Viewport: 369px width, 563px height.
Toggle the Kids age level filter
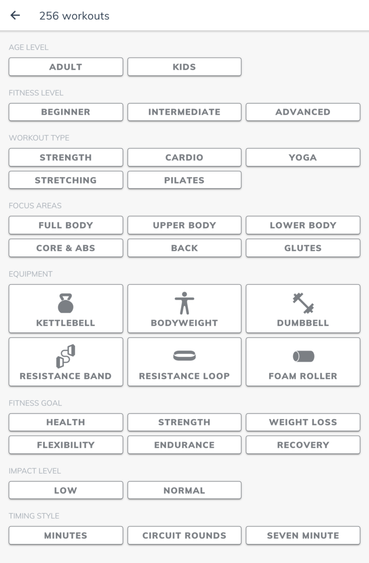click(x=184, y=67)
